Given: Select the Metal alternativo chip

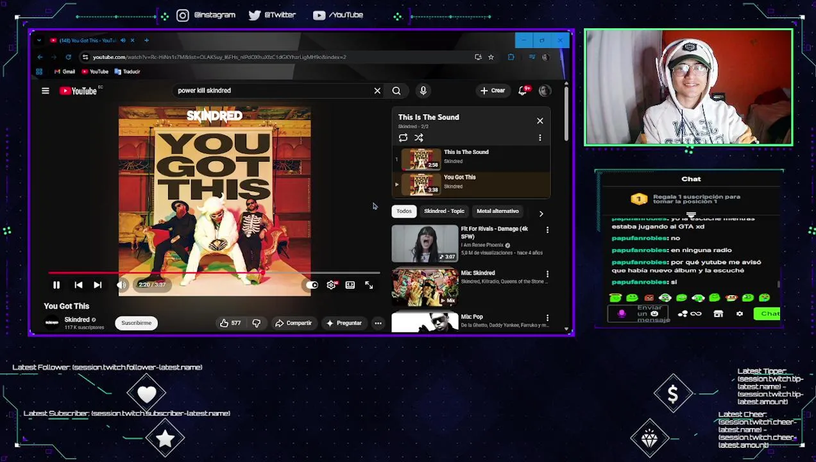Looking at the screenshot, I should coord(498,211).
